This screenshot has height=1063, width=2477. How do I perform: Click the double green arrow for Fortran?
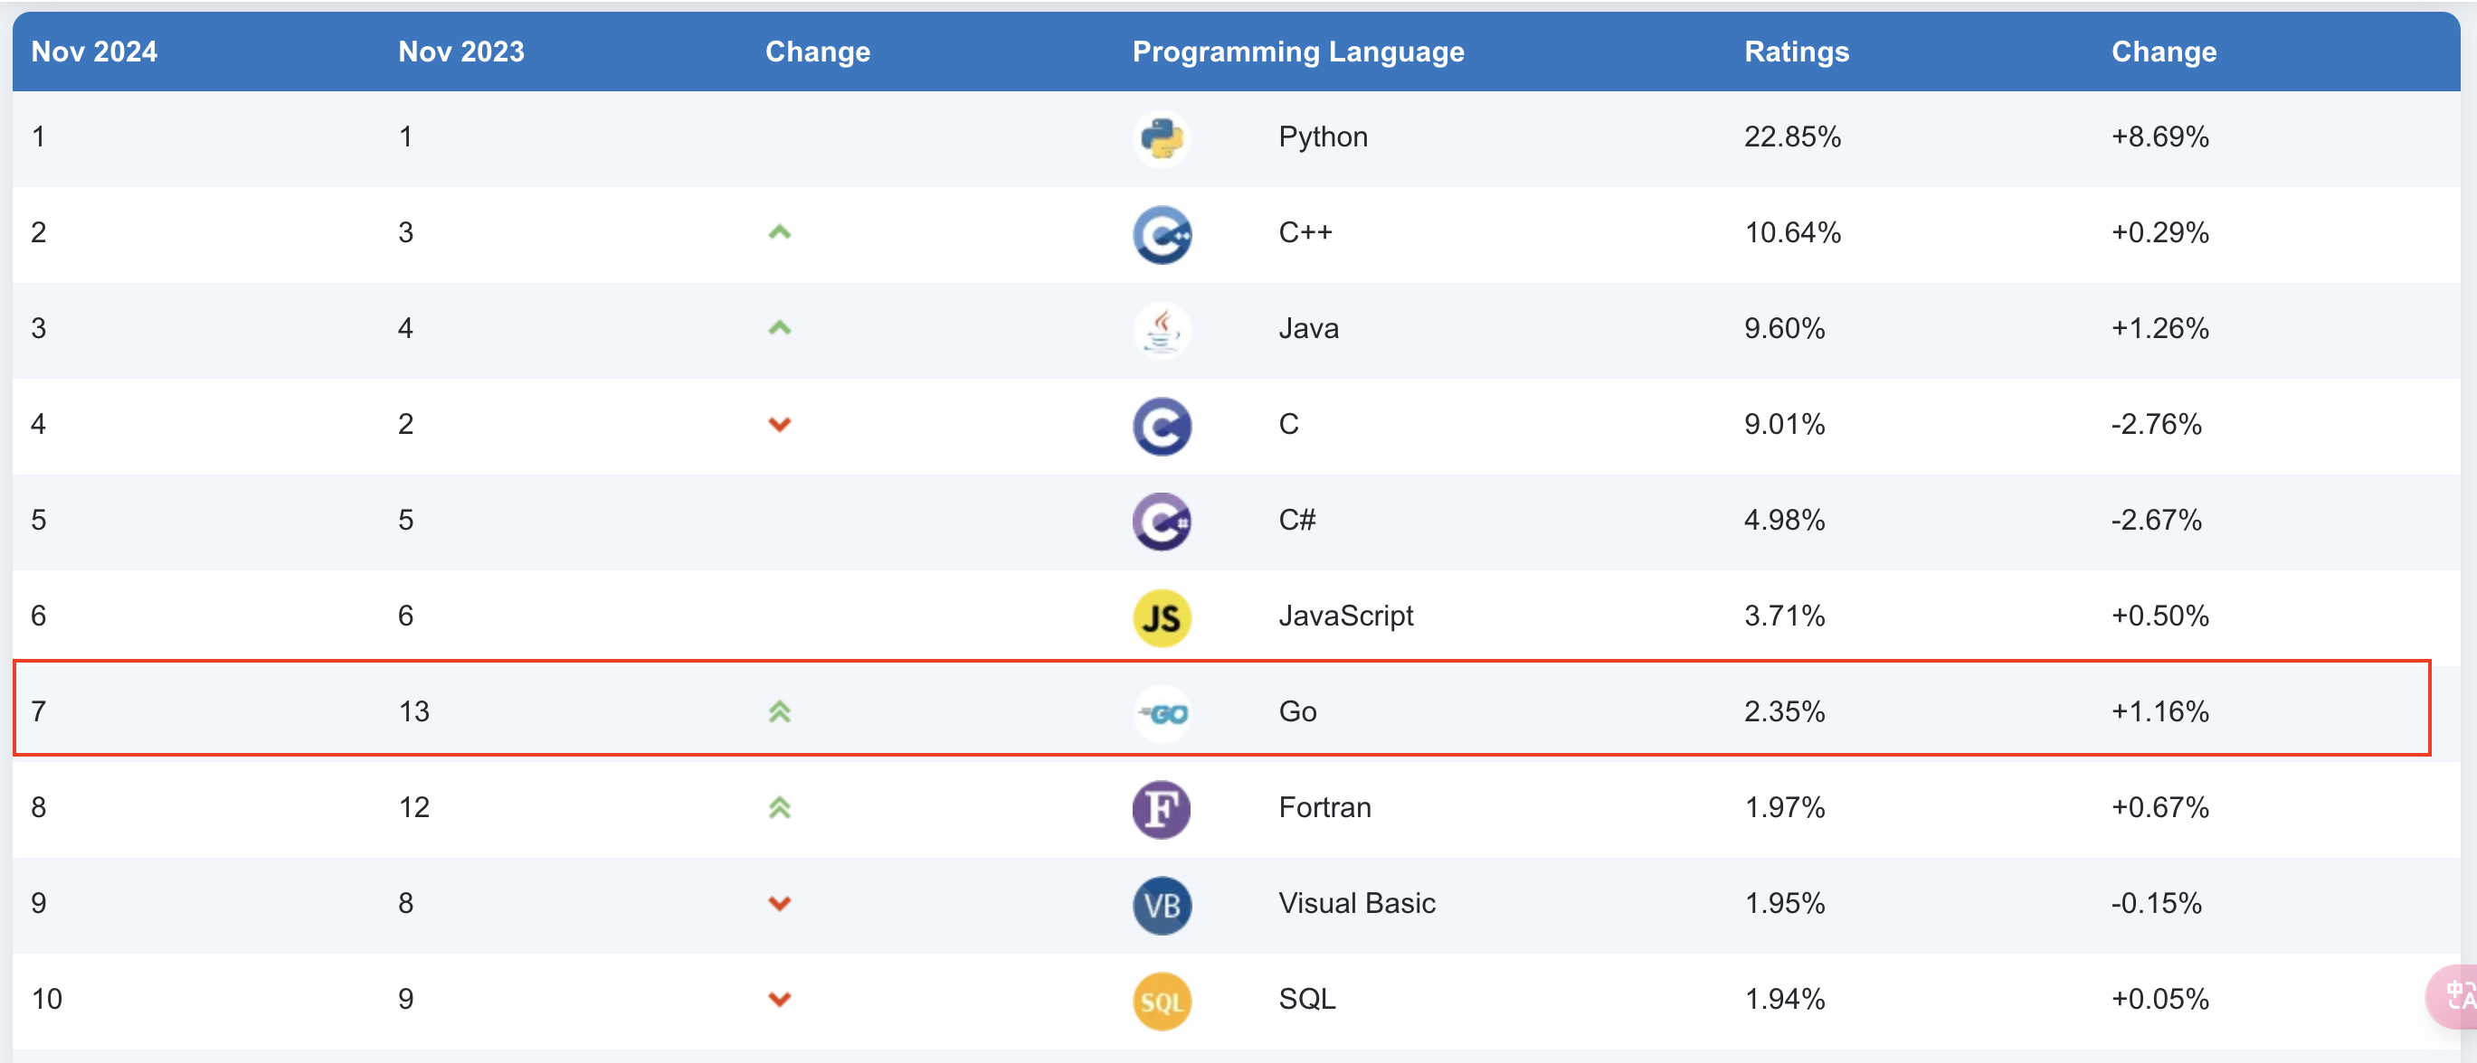pyautogui.click(x=779, y=807)
